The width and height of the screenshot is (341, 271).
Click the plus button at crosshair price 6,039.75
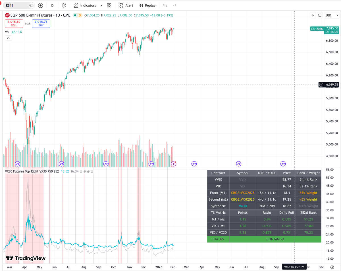(321, 85)
